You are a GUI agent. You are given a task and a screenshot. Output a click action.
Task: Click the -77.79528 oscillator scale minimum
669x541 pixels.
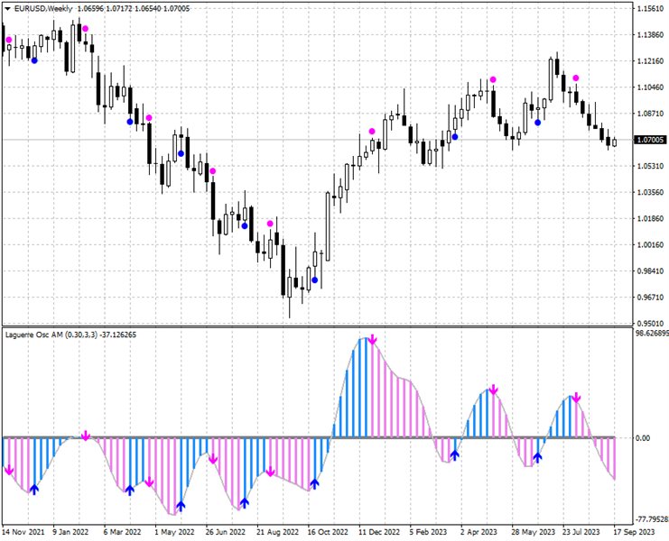click(648, 519)
